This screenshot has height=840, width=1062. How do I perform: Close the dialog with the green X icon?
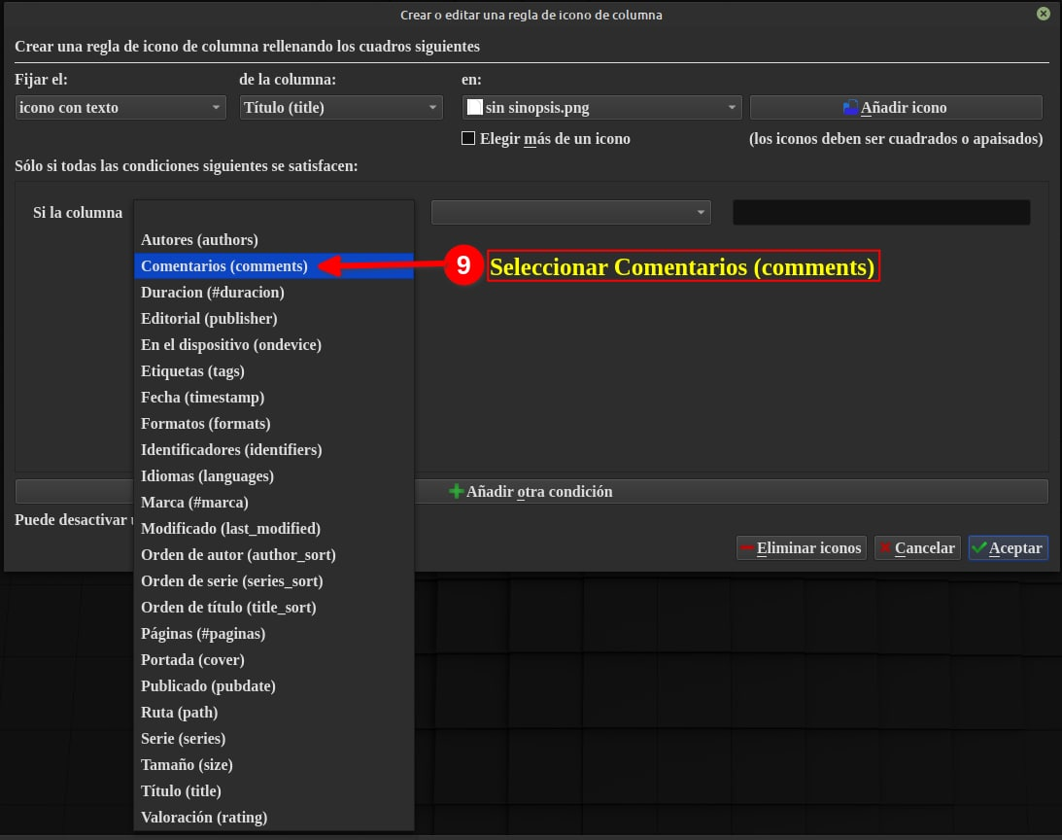(1043, 14)
